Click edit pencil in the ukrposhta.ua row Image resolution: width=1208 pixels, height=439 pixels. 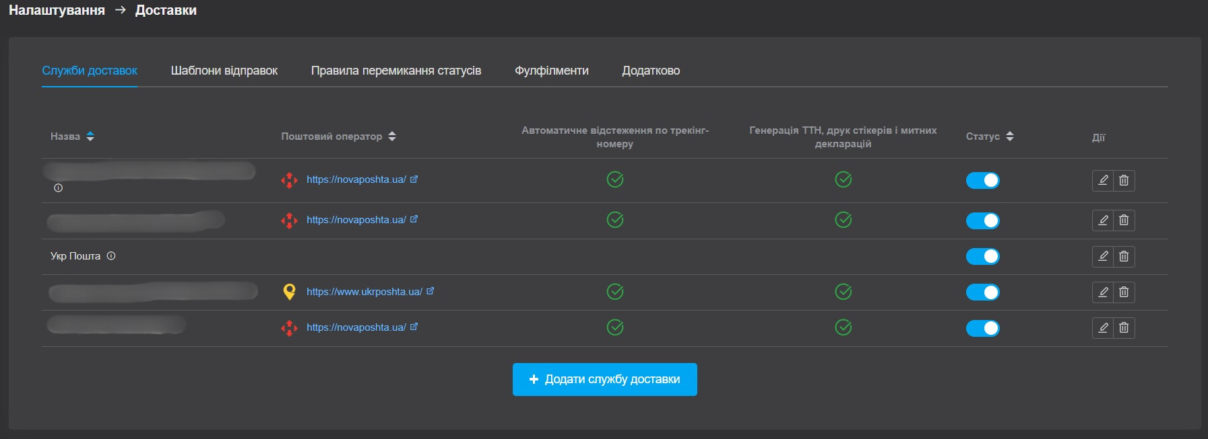[1103, 292]
